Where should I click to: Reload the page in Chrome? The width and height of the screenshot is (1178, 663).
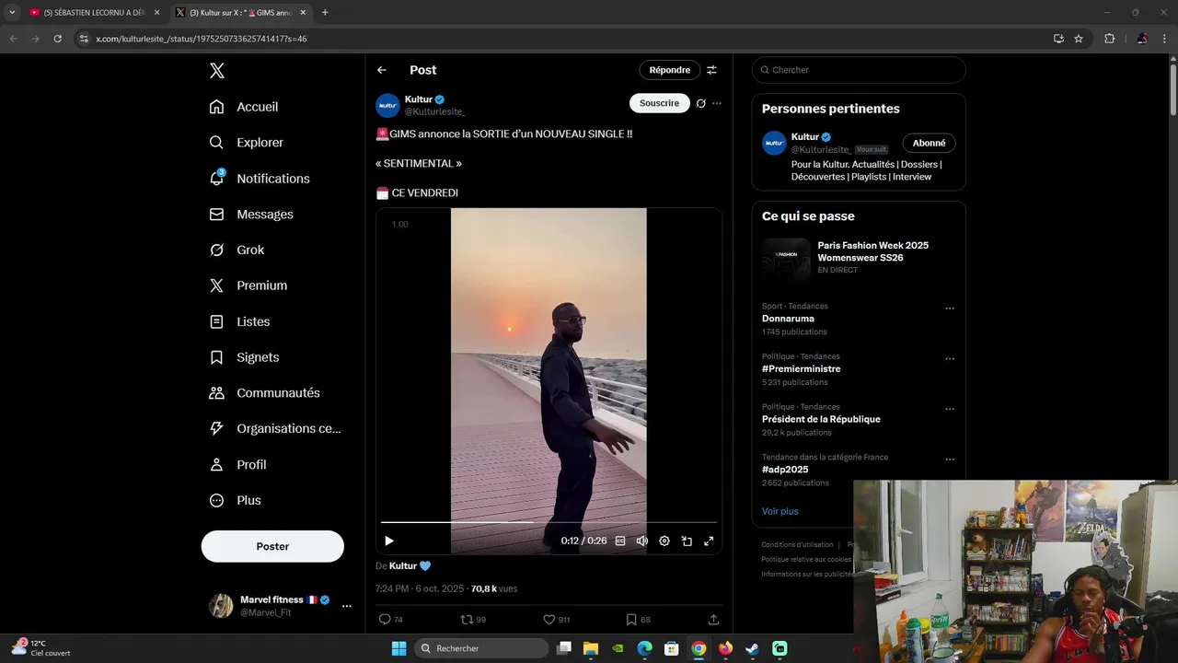coord(57,39)
